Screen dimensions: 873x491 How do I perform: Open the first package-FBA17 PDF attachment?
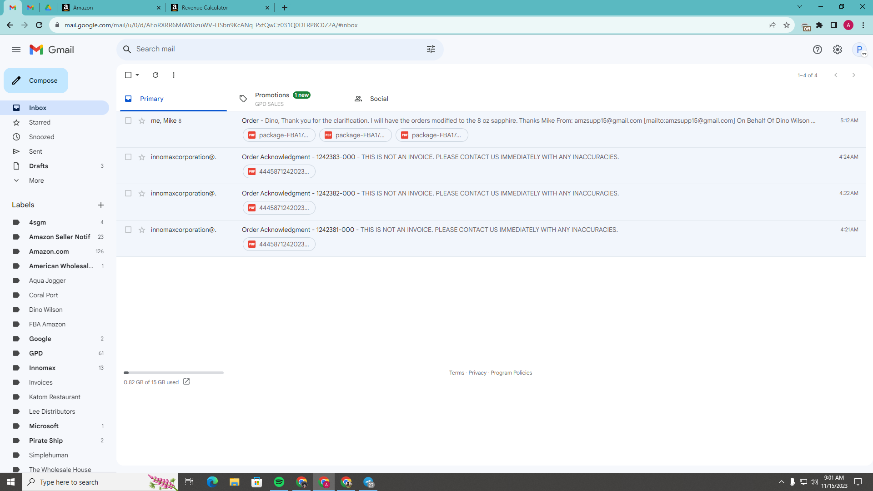click(279, 135)
